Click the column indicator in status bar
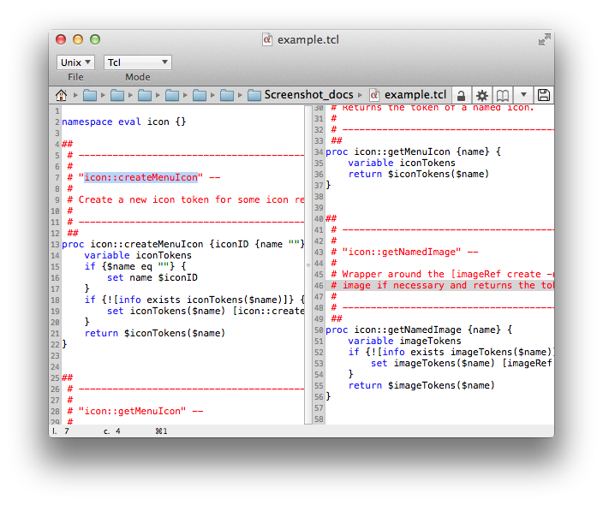603x505 pixels. click(111, 431)
